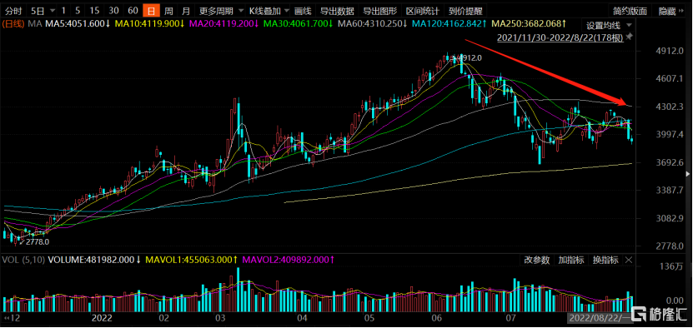This screenshot has height=328, width=693.
Task: Switch to the 周 weekly period
Action: [x=168, y=11]
